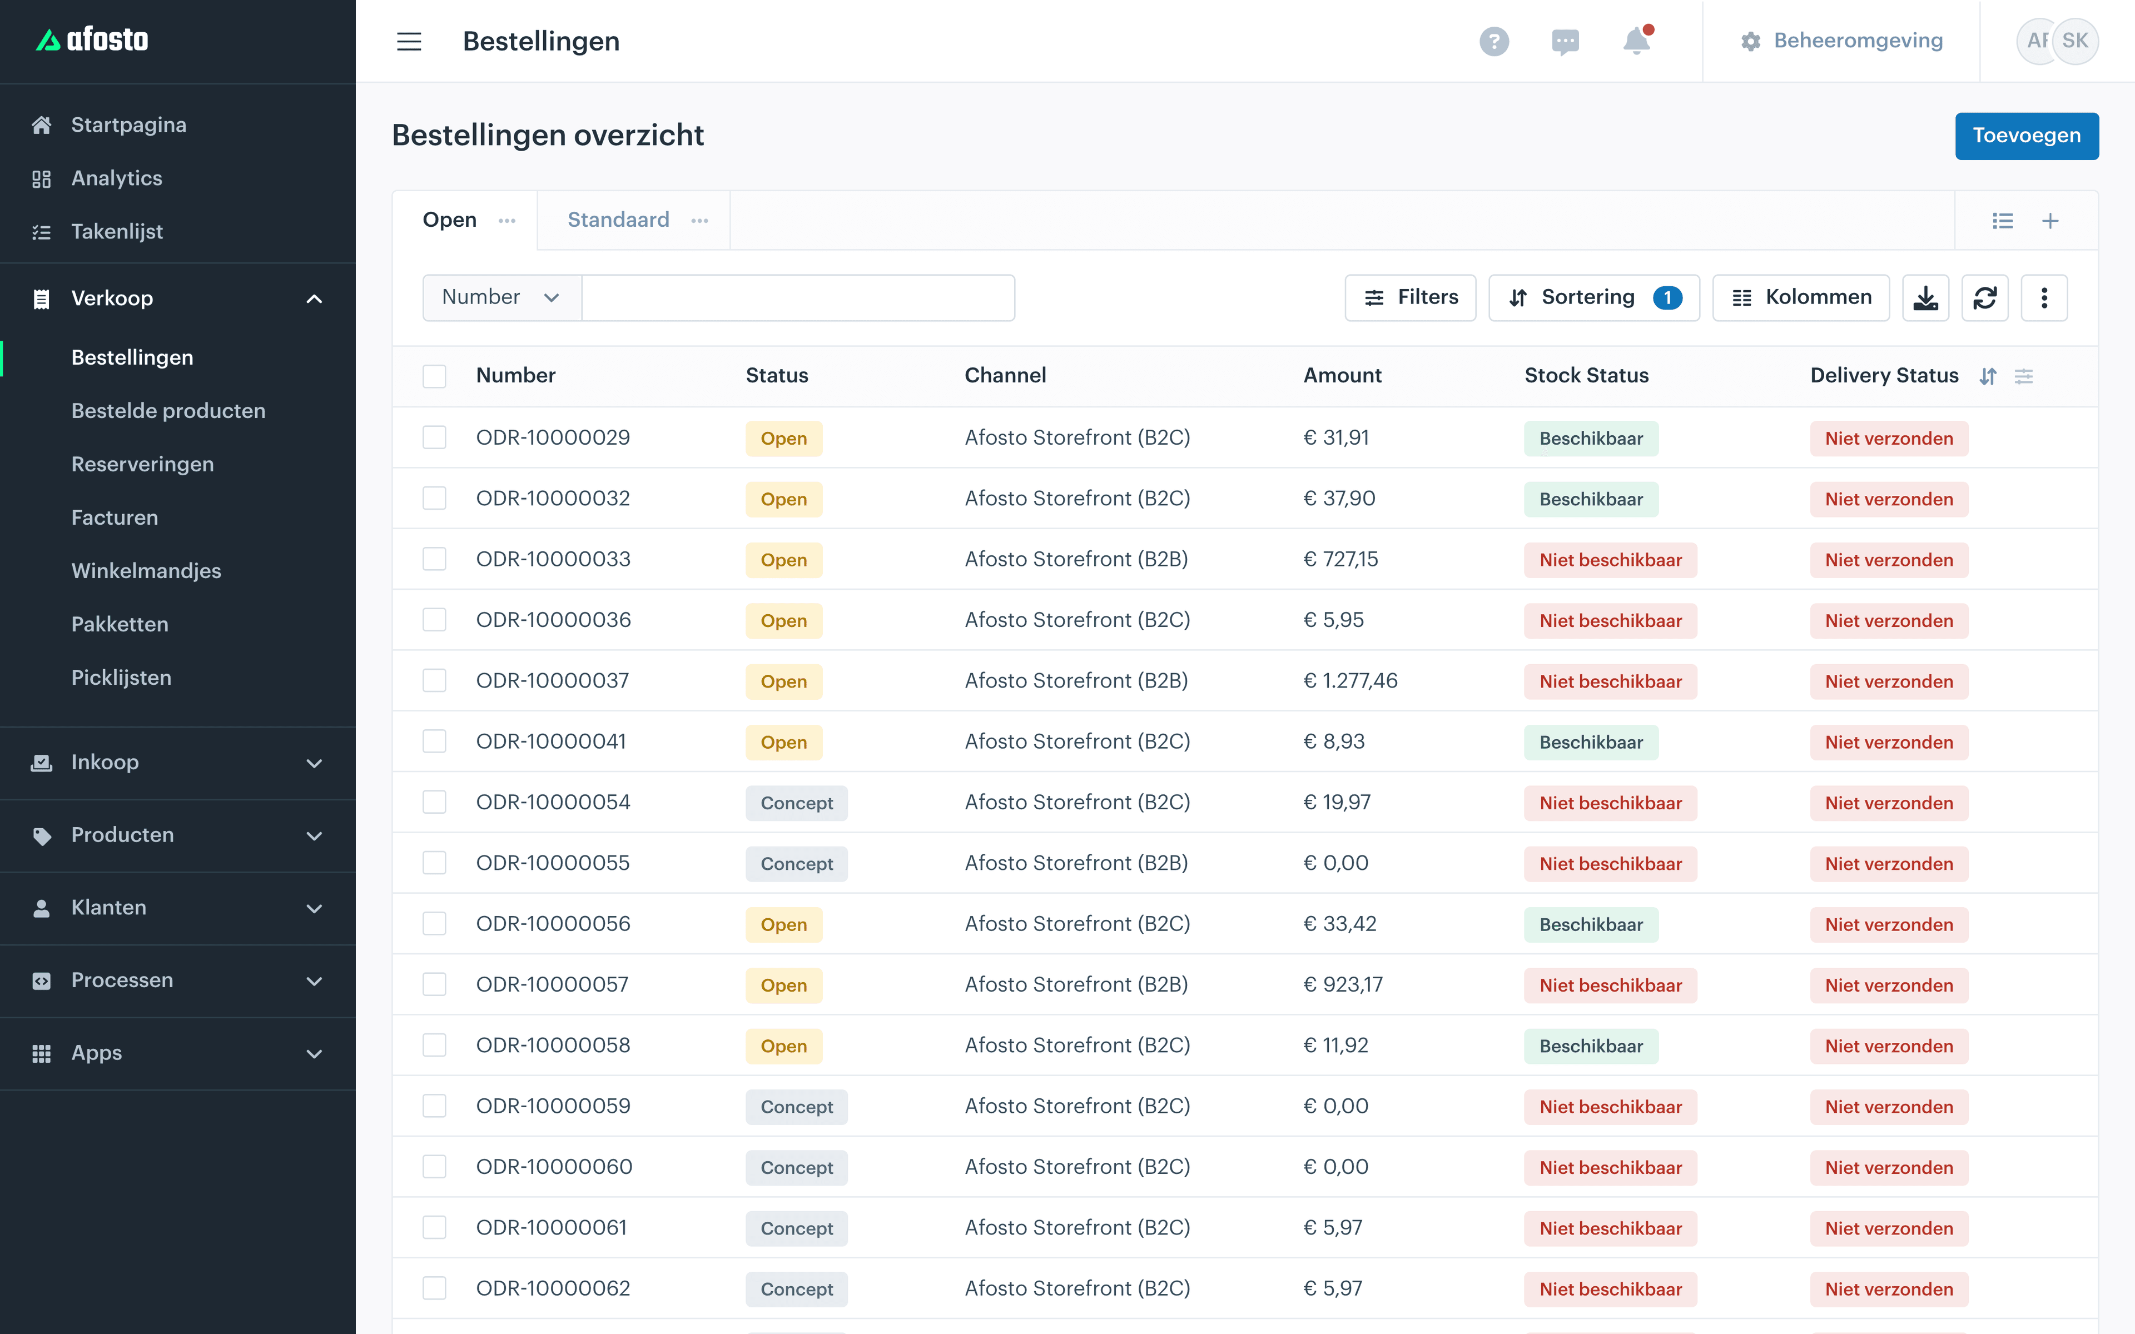The height and width of the screenshot is (1334, 2135).
Task: Click the Klanten person icon
Action: pyautogui.click(x=42, y=909)
